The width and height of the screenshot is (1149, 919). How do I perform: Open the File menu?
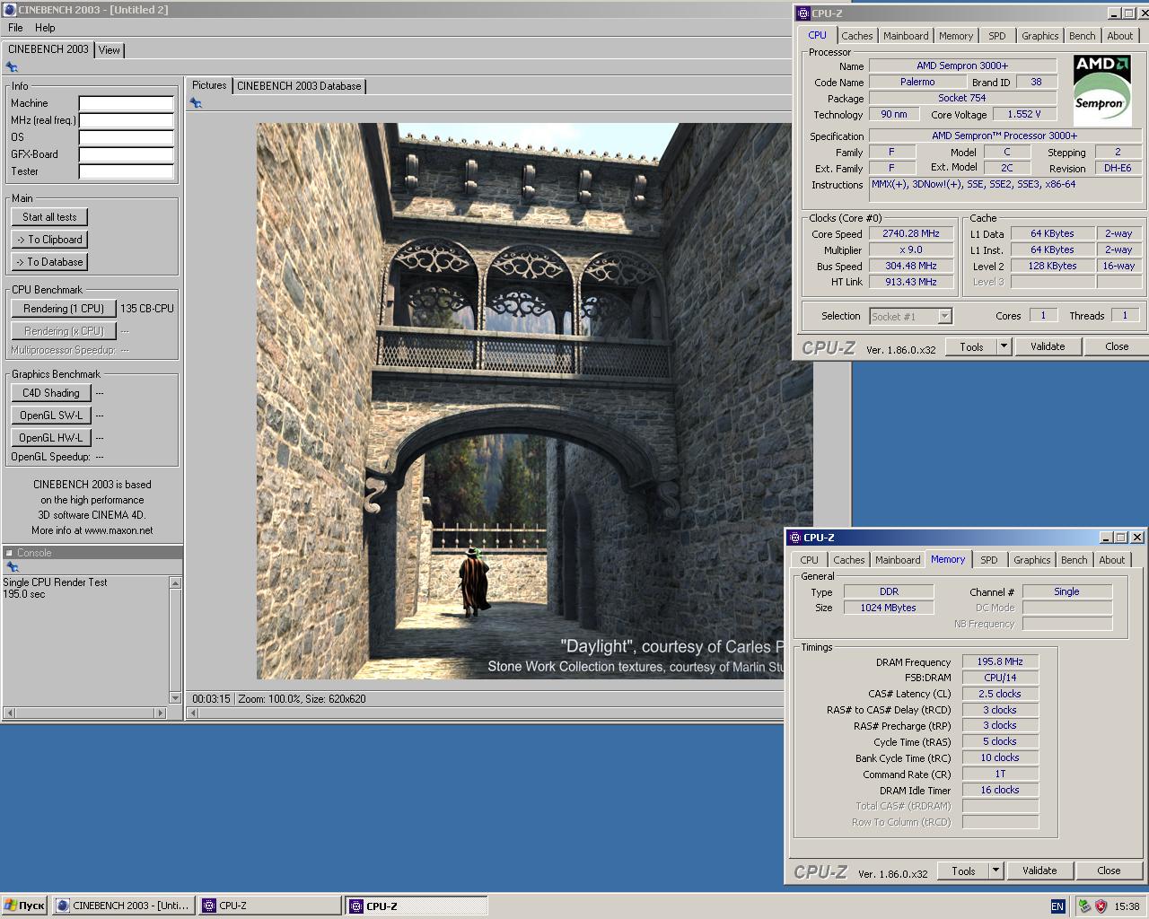[x=15, y=28]
